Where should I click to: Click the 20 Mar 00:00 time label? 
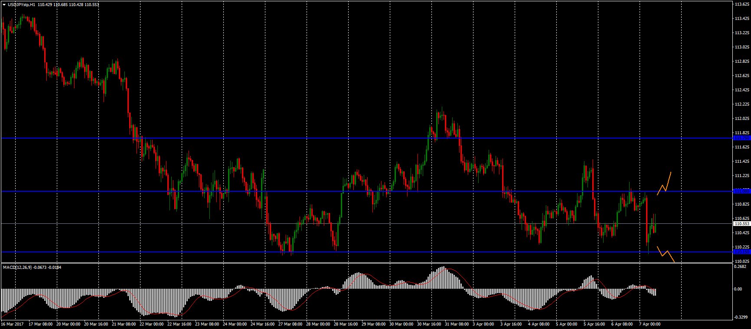tap(69, 324)
